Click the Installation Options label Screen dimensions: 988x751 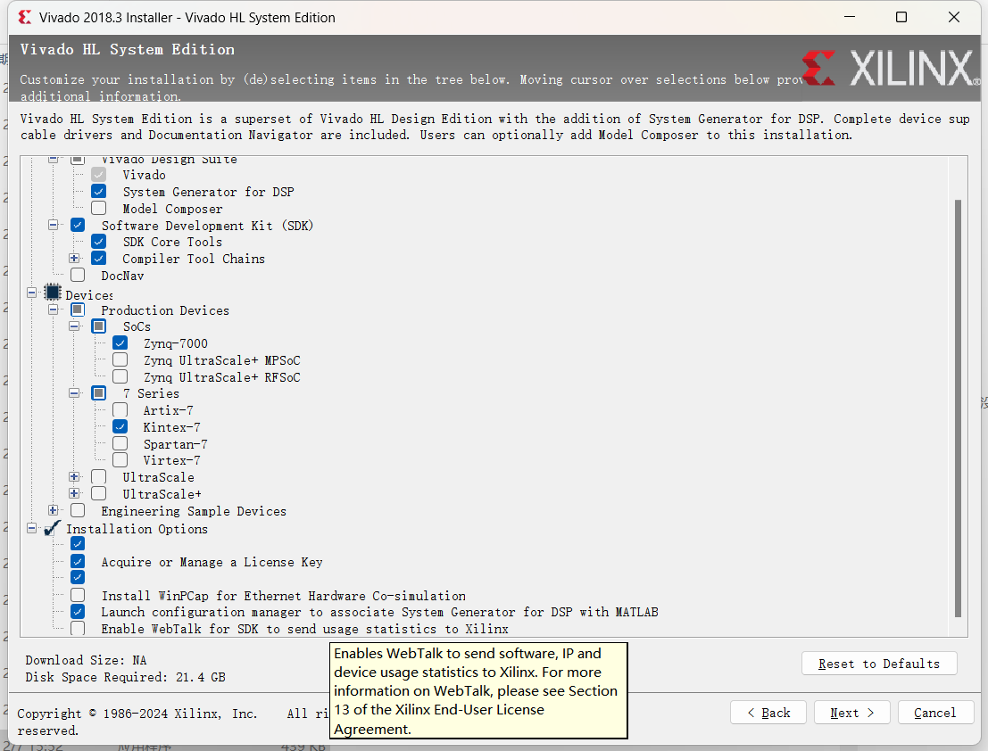(x=137, y=529)
